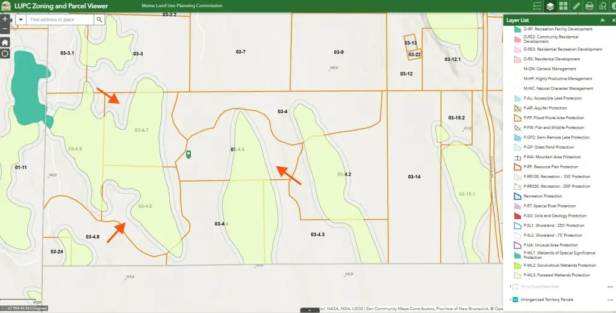
Task: Enable the Wind Expedited Area layer
Action: tap(515, 287)
